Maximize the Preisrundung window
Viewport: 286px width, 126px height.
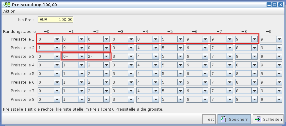click(275, 5)
